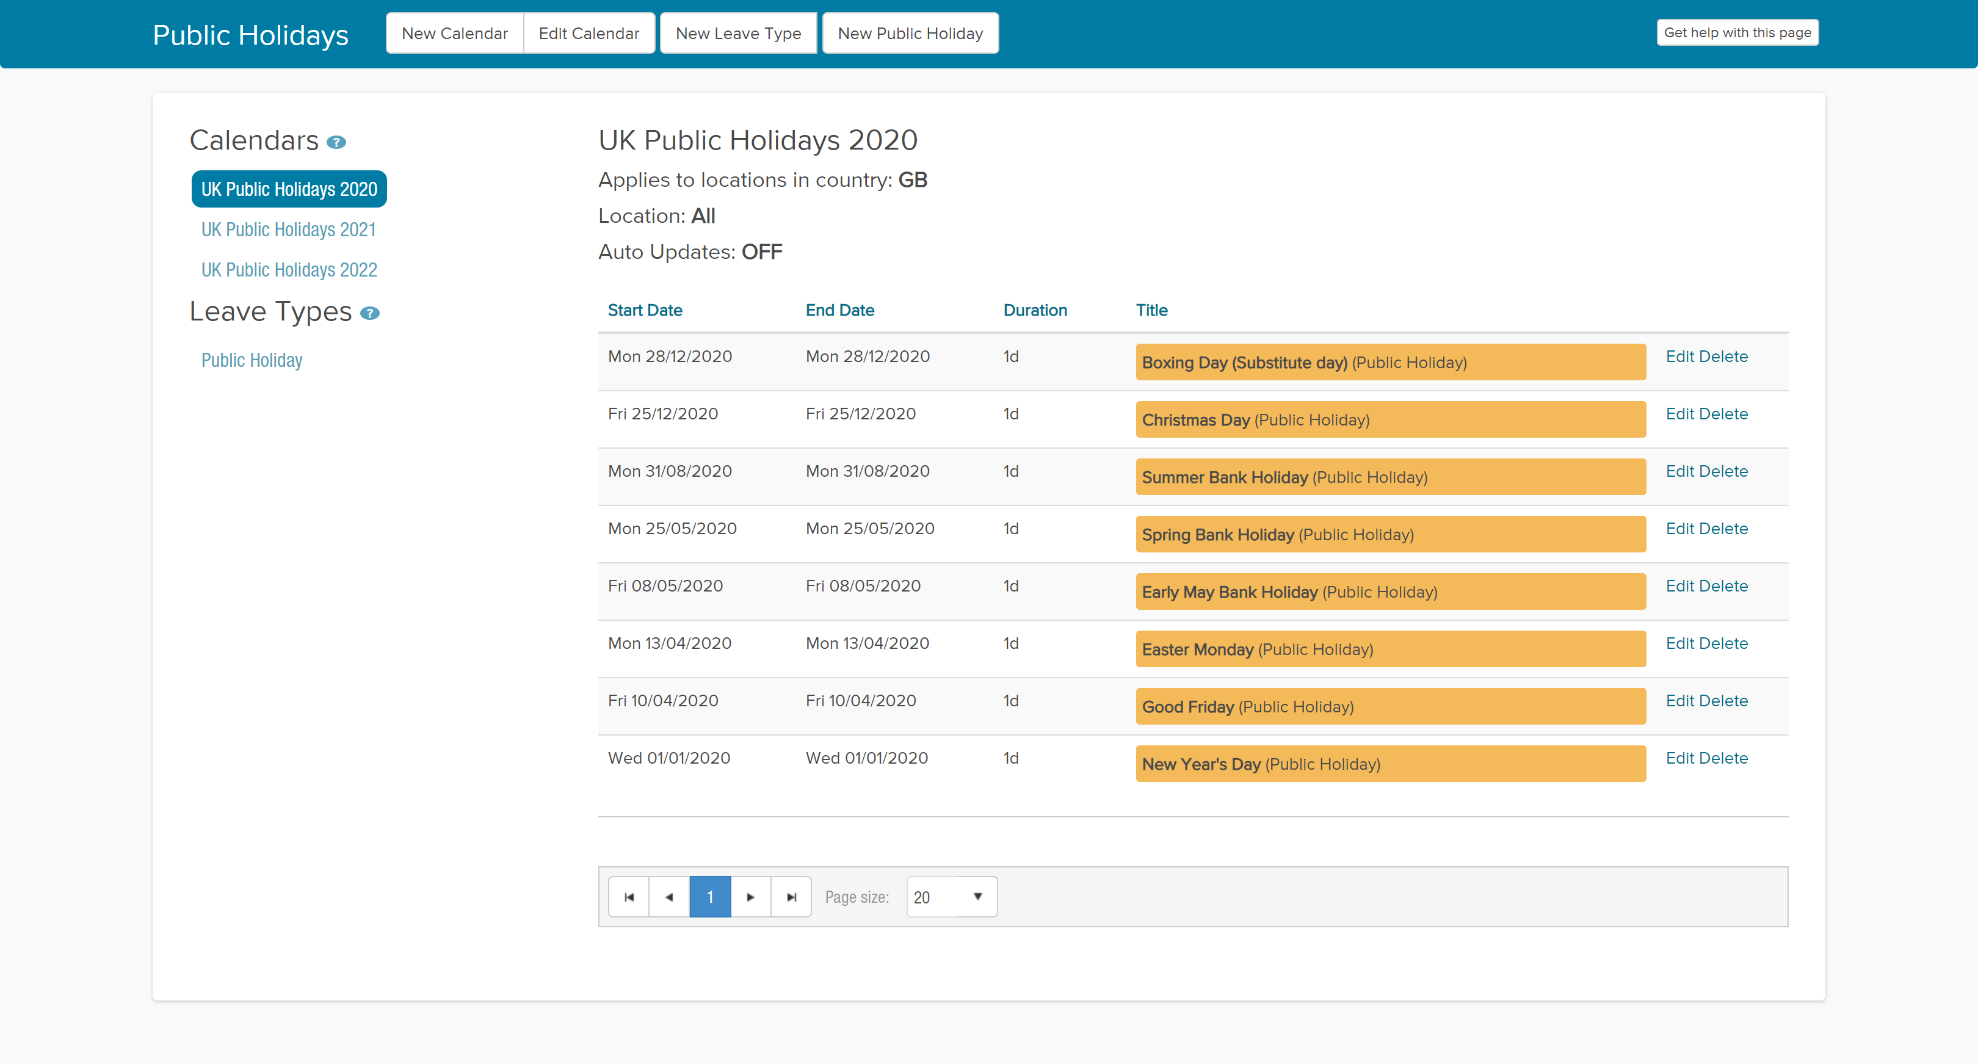Image resolution: width=1978 pixels, height=1064 pixels.
Task: Click the Auto Updates: OFF text
Action: point(690,252)
